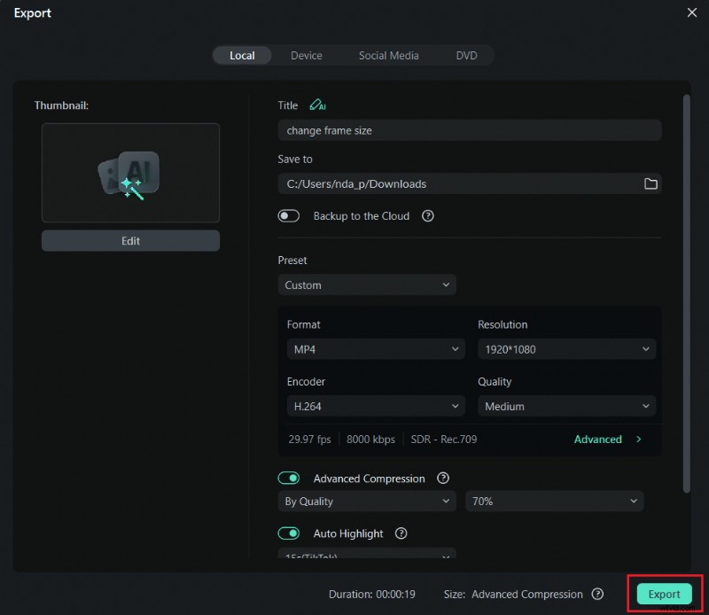Image resolution: width=709 pixels, height=615 pixels.
Task: Click the Title input showing change frame size
Action: (469, 129)
